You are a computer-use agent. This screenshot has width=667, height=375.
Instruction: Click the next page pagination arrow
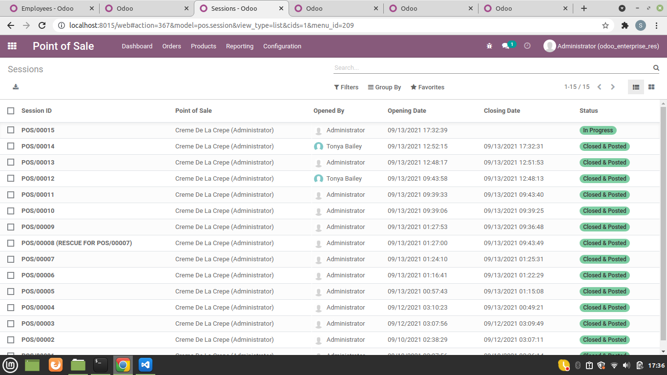pos(613,87)
